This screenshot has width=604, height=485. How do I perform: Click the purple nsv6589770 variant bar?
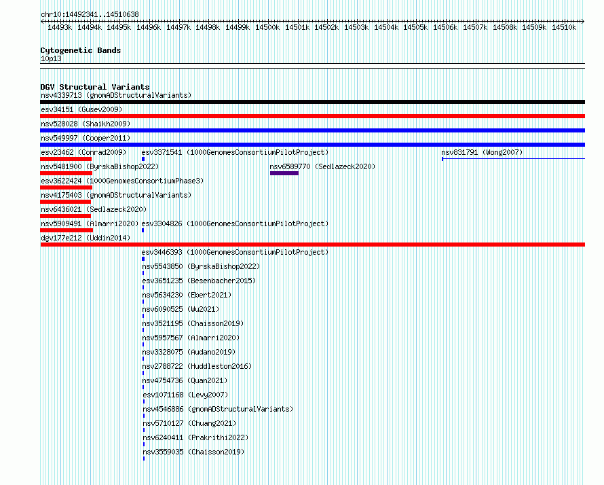[x=284, y=173]
